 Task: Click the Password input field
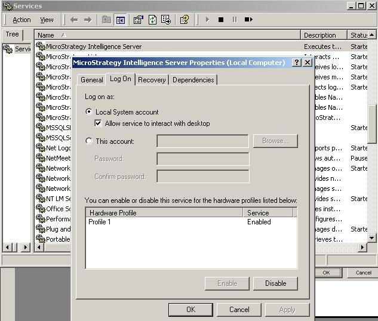pyautogui.click(x=203, y=159)
